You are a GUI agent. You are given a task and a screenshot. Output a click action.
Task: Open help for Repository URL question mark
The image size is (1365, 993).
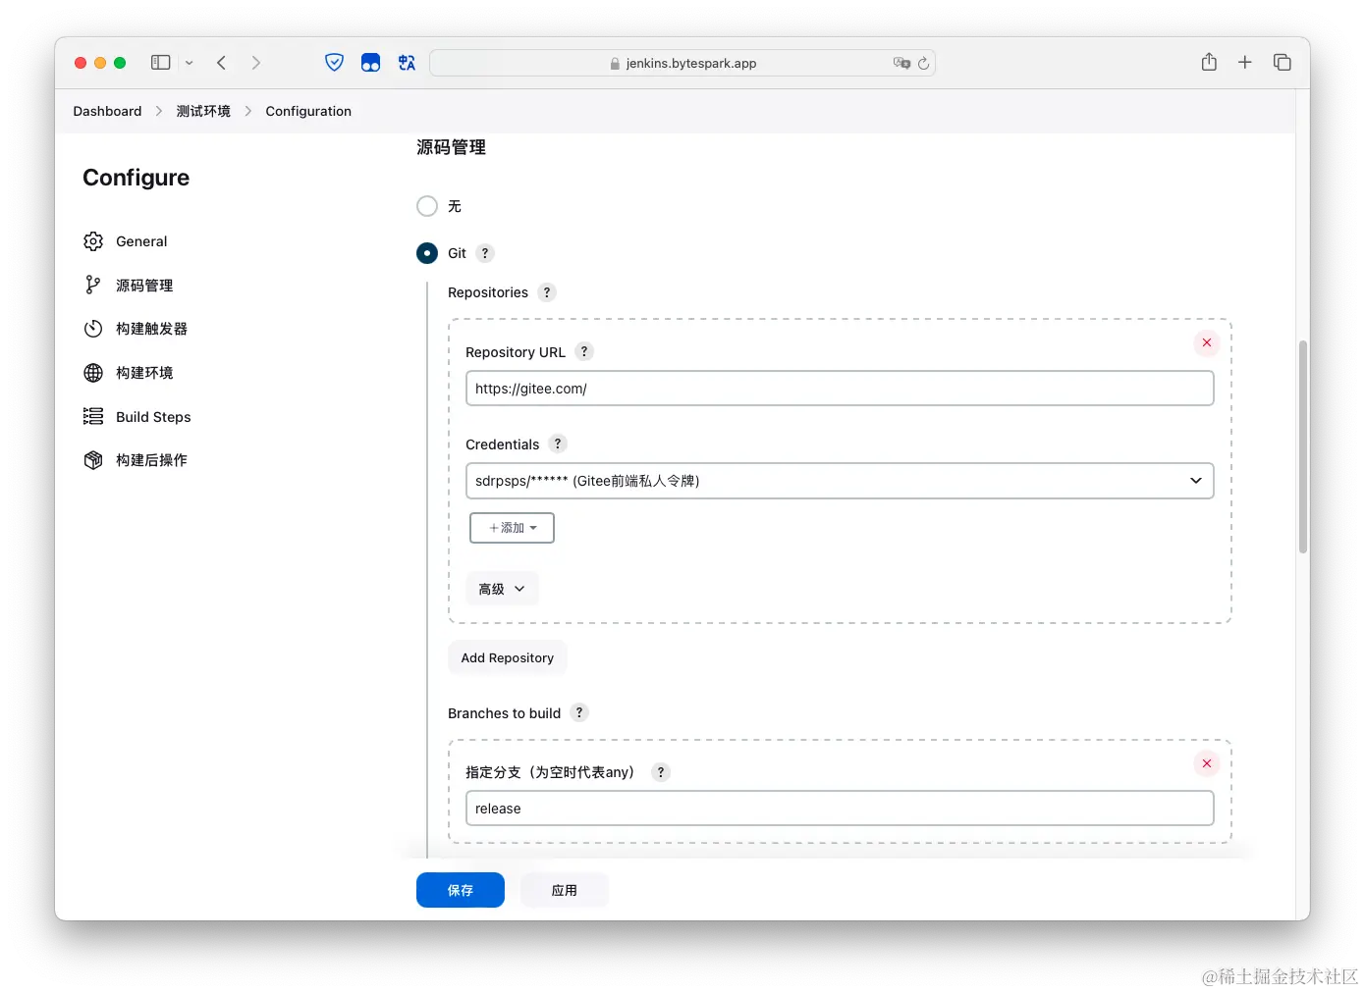583,351
